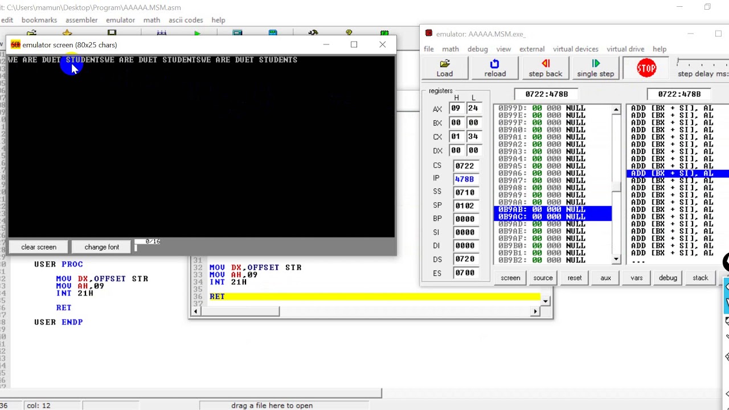Reload the program in the emulator
Screen dimensions: 729x410
(495, 68)
